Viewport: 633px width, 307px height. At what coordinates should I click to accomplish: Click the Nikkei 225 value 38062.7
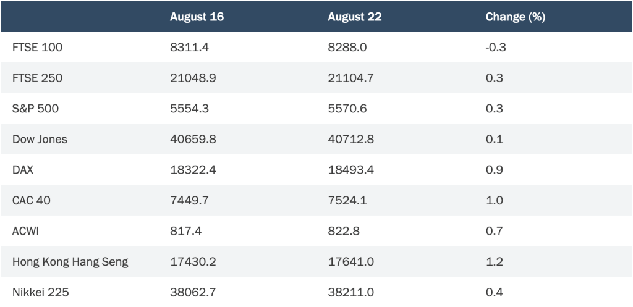pos(193,292)
